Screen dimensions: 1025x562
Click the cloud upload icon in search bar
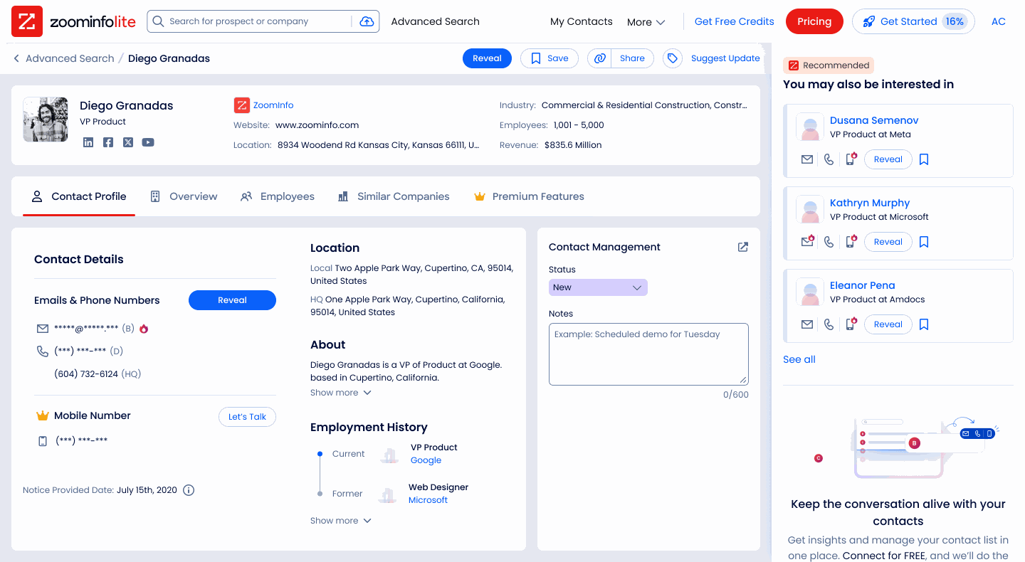(367, 21)
